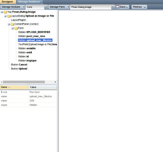Image resolution: width=163 pixels, height=152 pixels.
Task: Click the Hidden xtype value cell
Action: pos(43,105)
